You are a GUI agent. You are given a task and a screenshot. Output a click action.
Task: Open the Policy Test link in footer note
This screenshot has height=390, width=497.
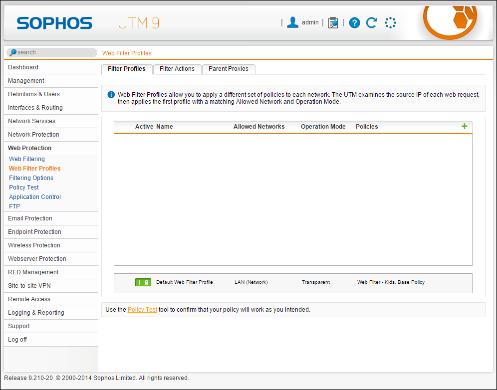[142, 310]
